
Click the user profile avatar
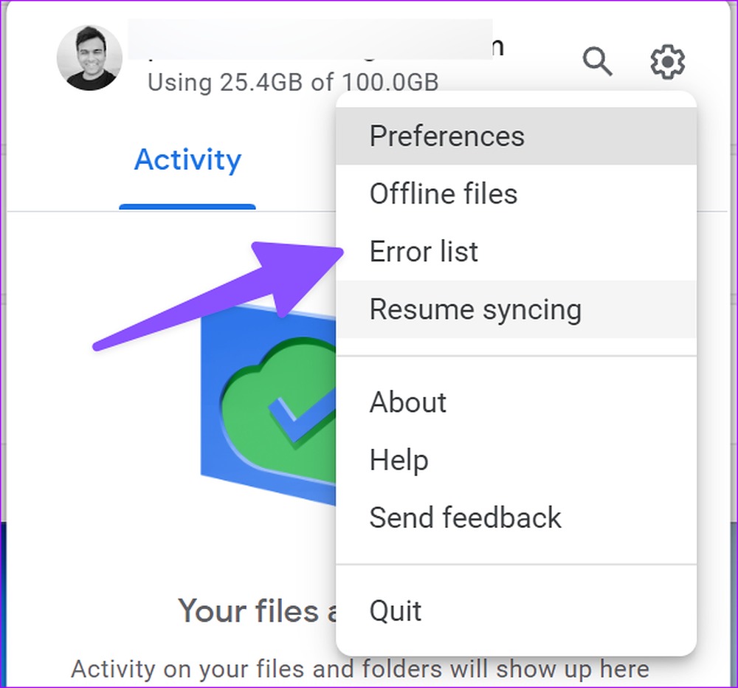(89, 58)
